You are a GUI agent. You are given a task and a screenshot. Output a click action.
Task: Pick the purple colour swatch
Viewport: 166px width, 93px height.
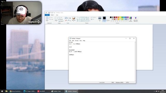coord(128,17)
